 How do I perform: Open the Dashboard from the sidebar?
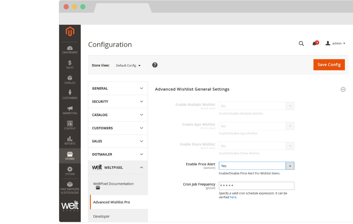pos(70,50)
